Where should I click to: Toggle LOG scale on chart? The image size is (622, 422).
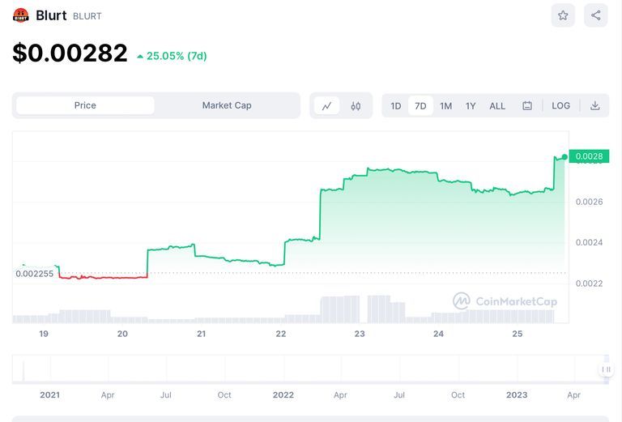(561, 106)
